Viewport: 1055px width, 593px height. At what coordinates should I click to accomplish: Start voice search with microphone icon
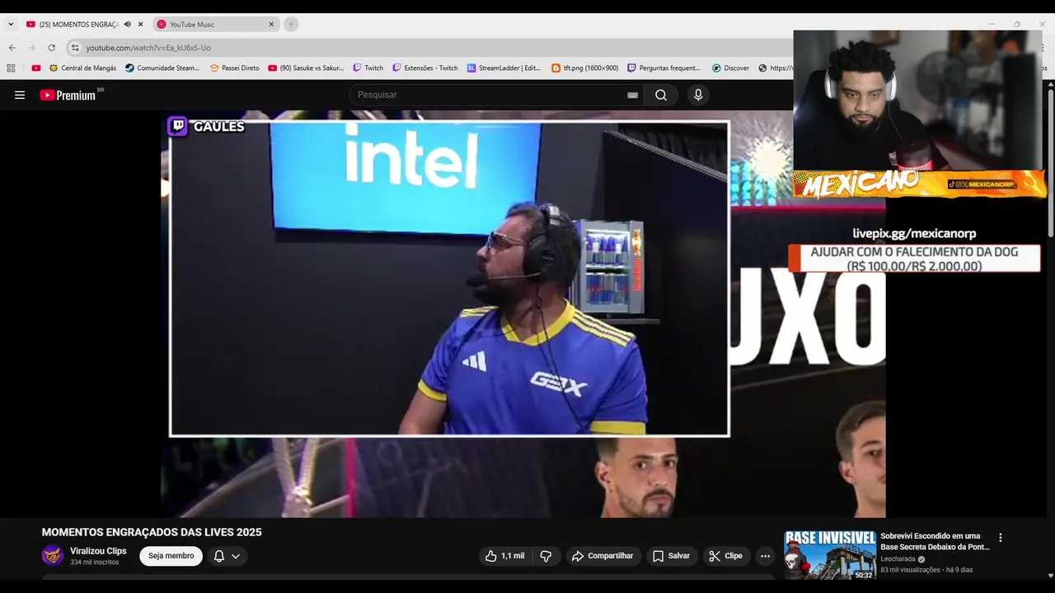(698, 95)
